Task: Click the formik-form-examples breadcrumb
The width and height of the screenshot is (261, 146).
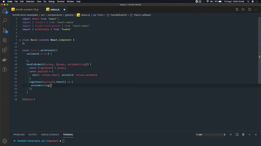Action: pyautogui.click(x=25, y=15)
